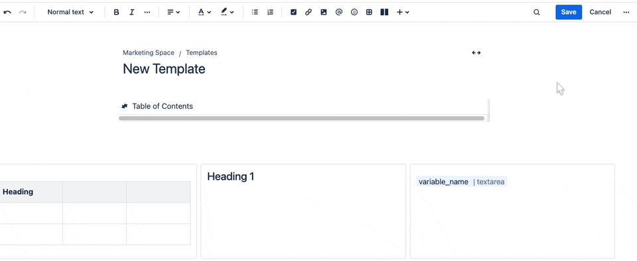Insert page layouts columns

384,12
